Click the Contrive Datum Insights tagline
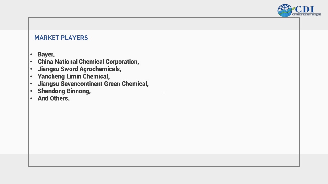This screenshot has height=184, width=328. pos(307,15)
